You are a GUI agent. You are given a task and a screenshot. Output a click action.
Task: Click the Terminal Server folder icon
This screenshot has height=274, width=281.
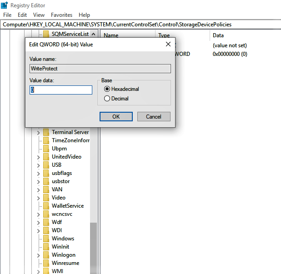[x=46, y=132]
